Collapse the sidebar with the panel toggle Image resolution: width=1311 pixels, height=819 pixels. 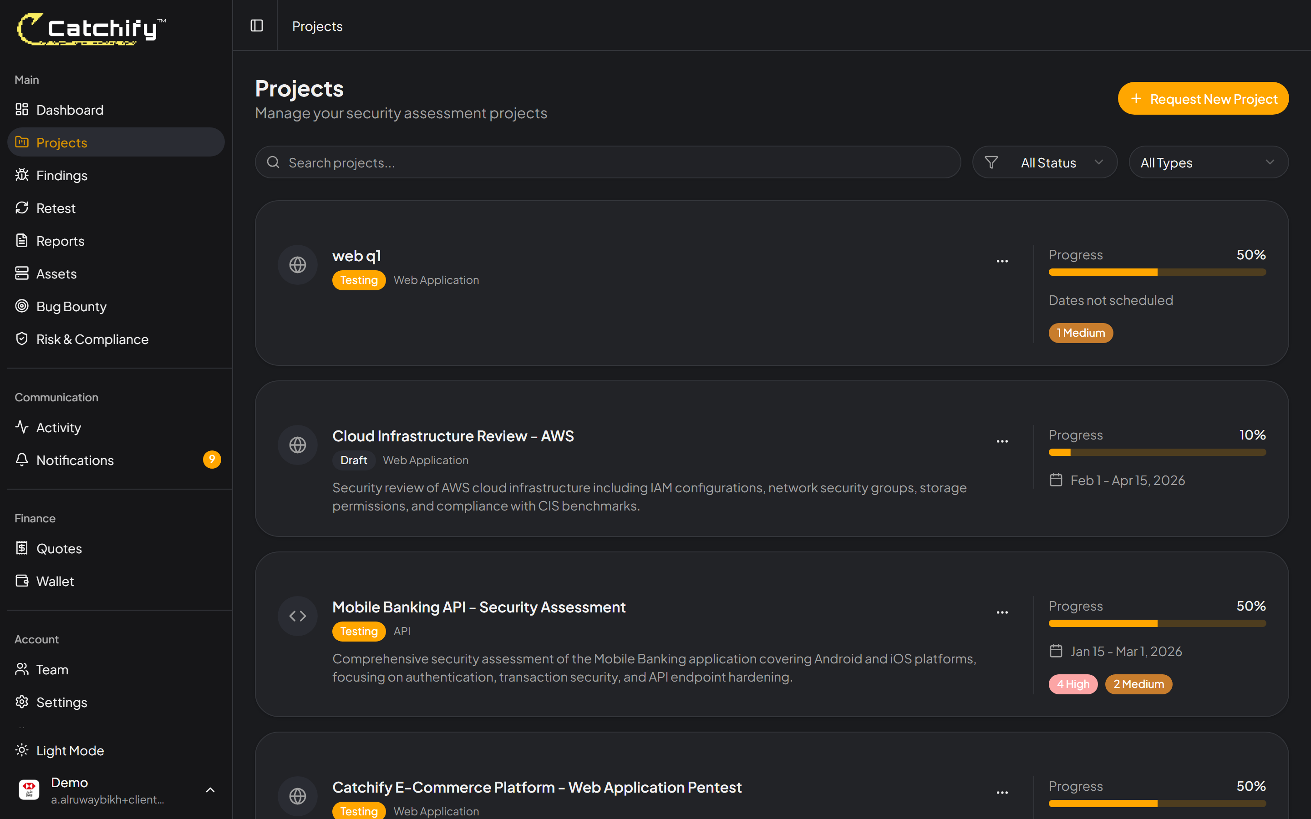click(x=256, y=25)
